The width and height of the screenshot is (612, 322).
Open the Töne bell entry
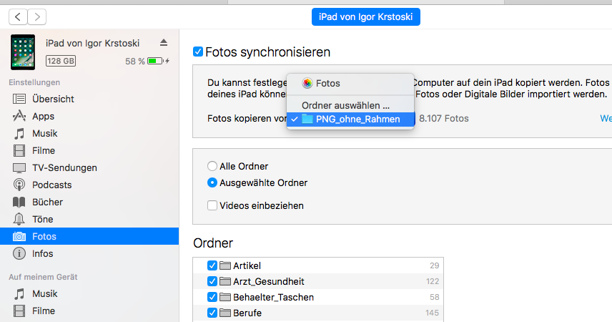coord(20,219)
